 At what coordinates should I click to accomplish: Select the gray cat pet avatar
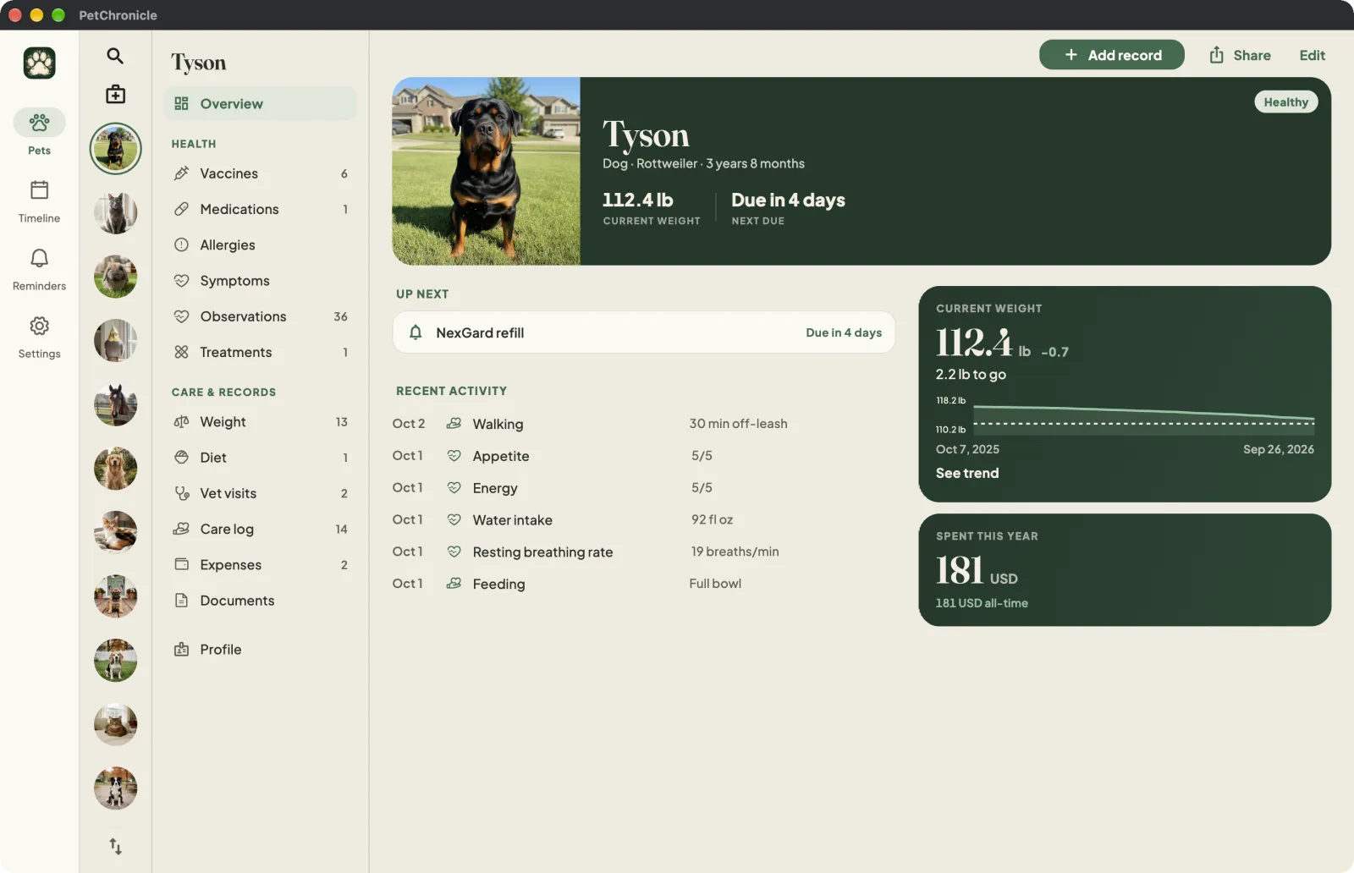click(115, 213)
